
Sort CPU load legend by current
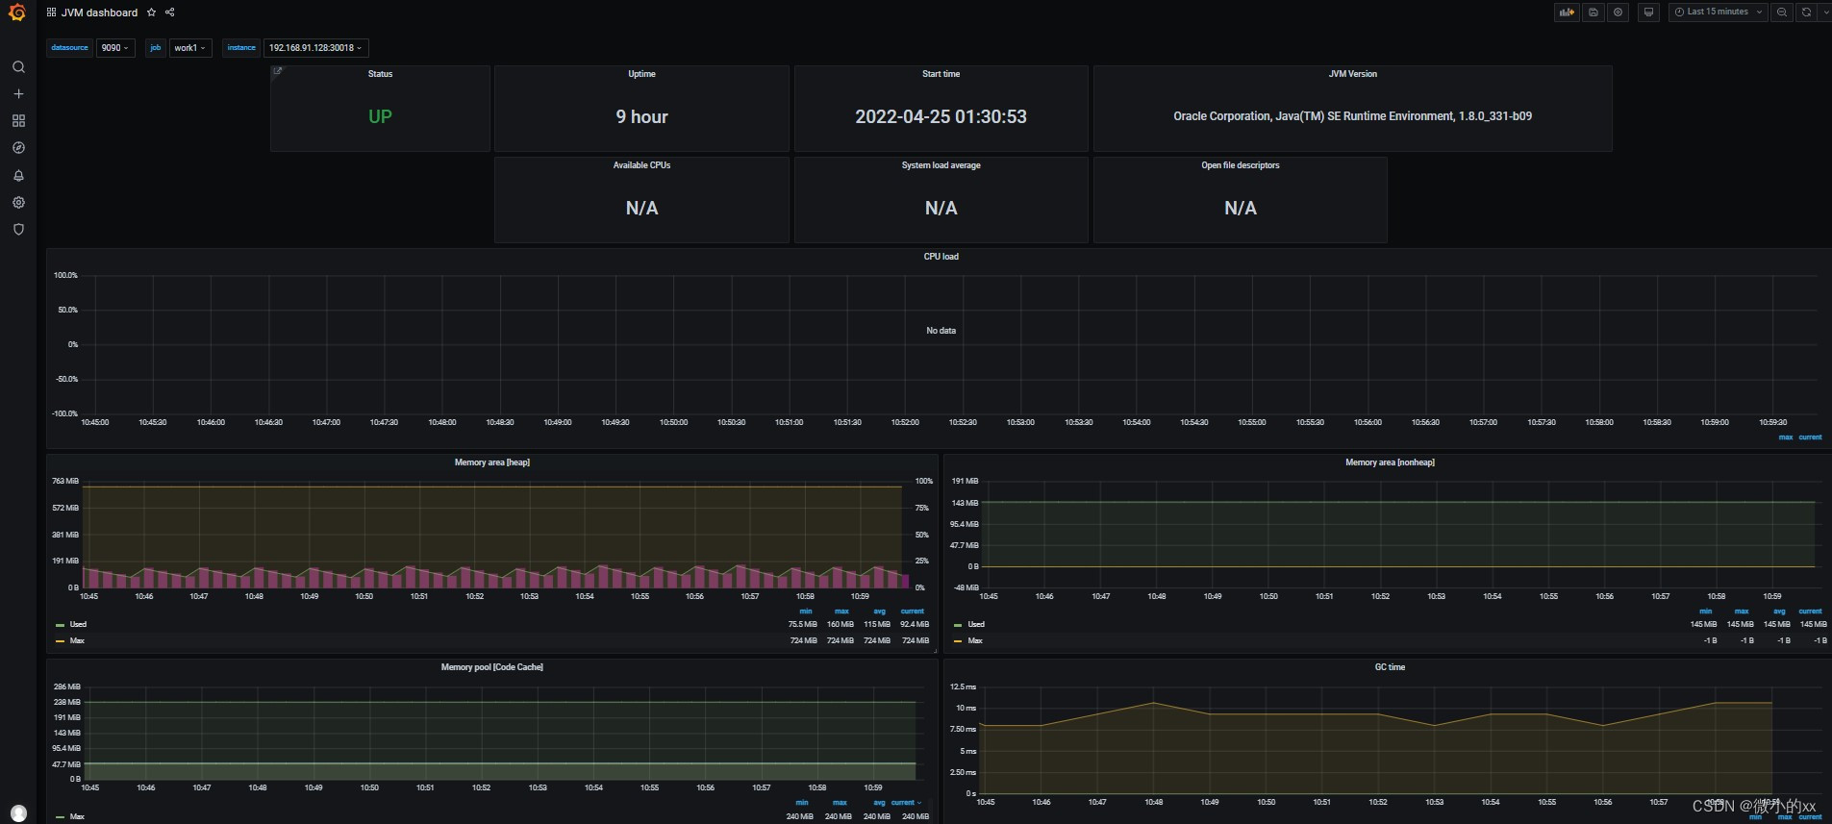(1810, 437)
